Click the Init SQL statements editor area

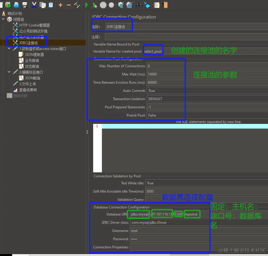tap(185, 148)
